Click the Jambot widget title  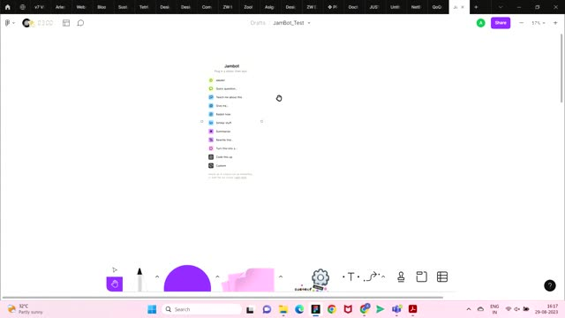pyautogui.click(x=231, y=66)
